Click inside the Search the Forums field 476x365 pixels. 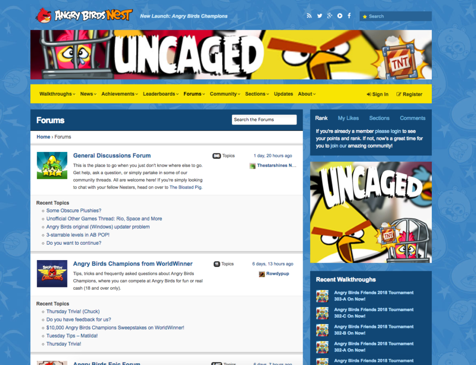264,119
